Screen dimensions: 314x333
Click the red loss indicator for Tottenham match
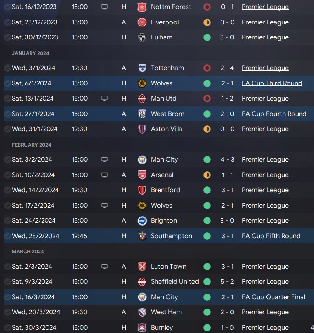pos(207,68)
